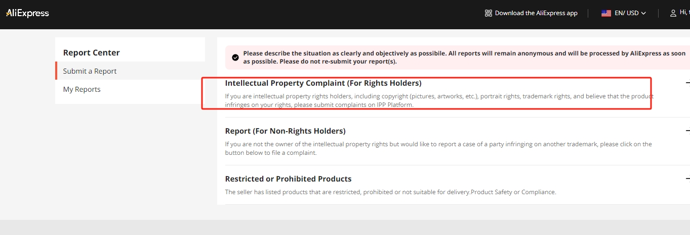
Task: Collapse Non-Rights Holders report section minus icon
Action: coord(687,131)
